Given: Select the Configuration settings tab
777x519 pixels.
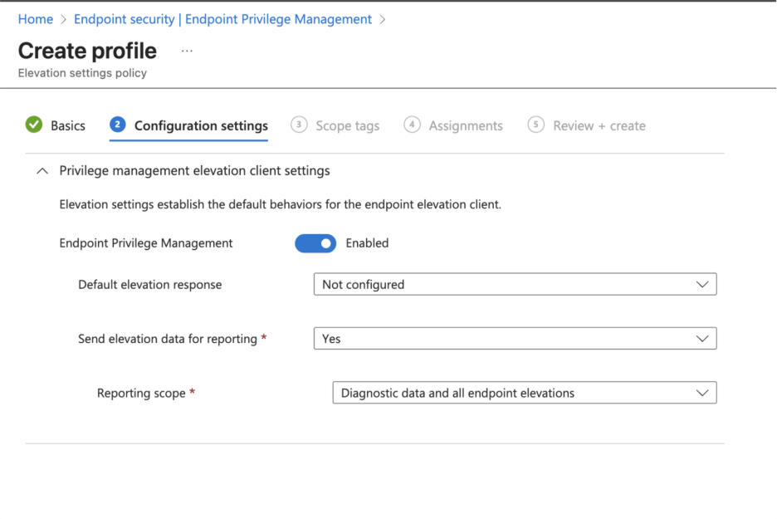Looking at the screenshot, I should tap(201, 126).
